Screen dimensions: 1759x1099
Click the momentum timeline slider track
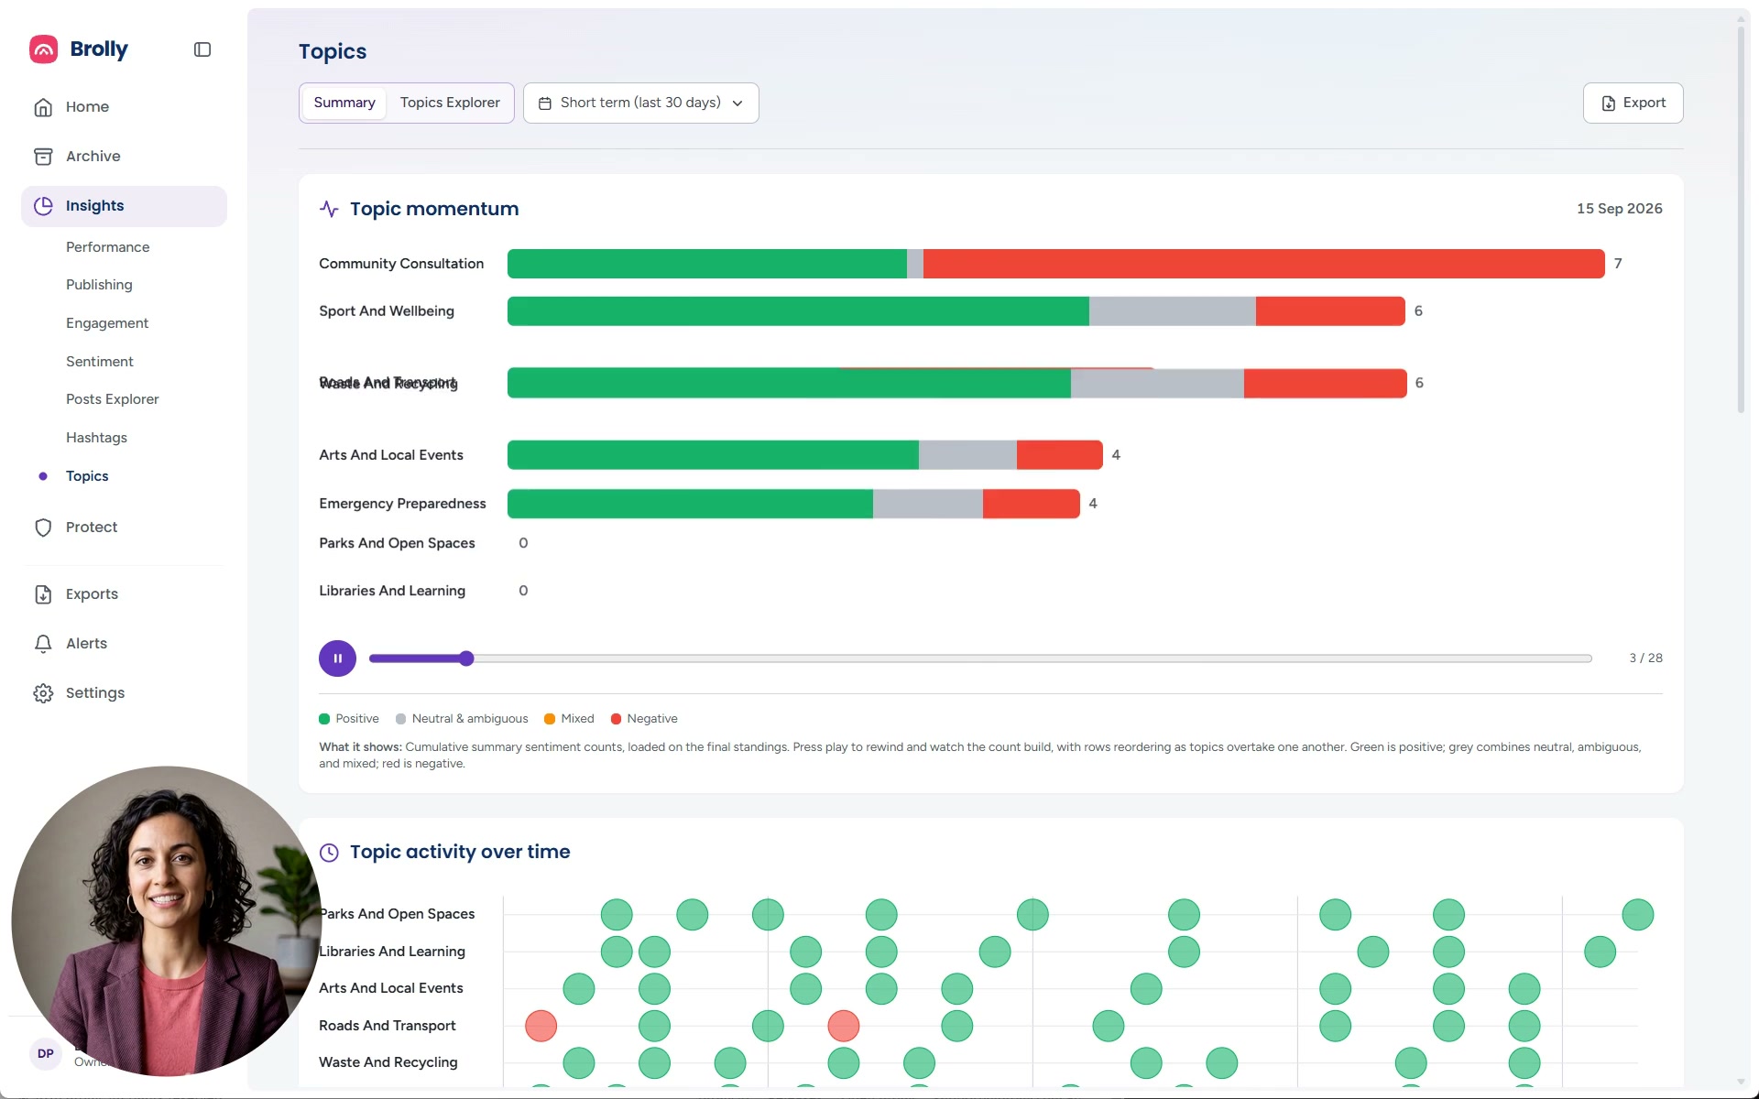[980, 658]
